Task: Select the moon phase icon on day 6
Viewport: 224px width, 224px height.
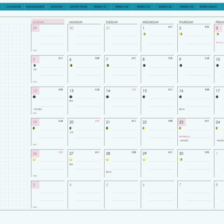Action: point(71,65)
